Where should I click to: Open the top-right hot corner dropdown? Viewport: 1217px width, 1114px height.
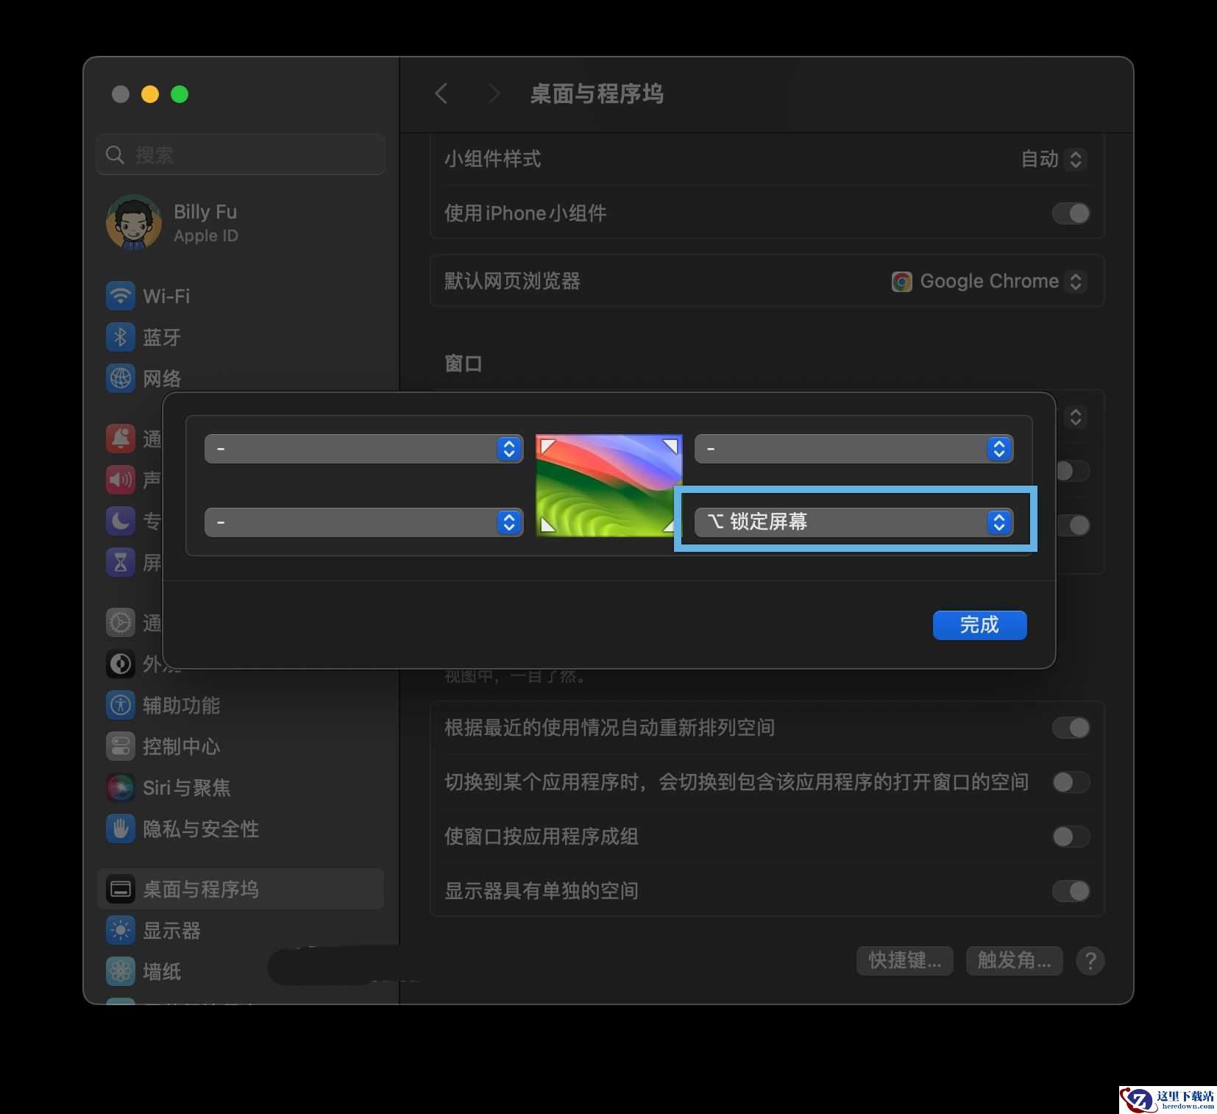pyautogui.click(x=854, y=449)
